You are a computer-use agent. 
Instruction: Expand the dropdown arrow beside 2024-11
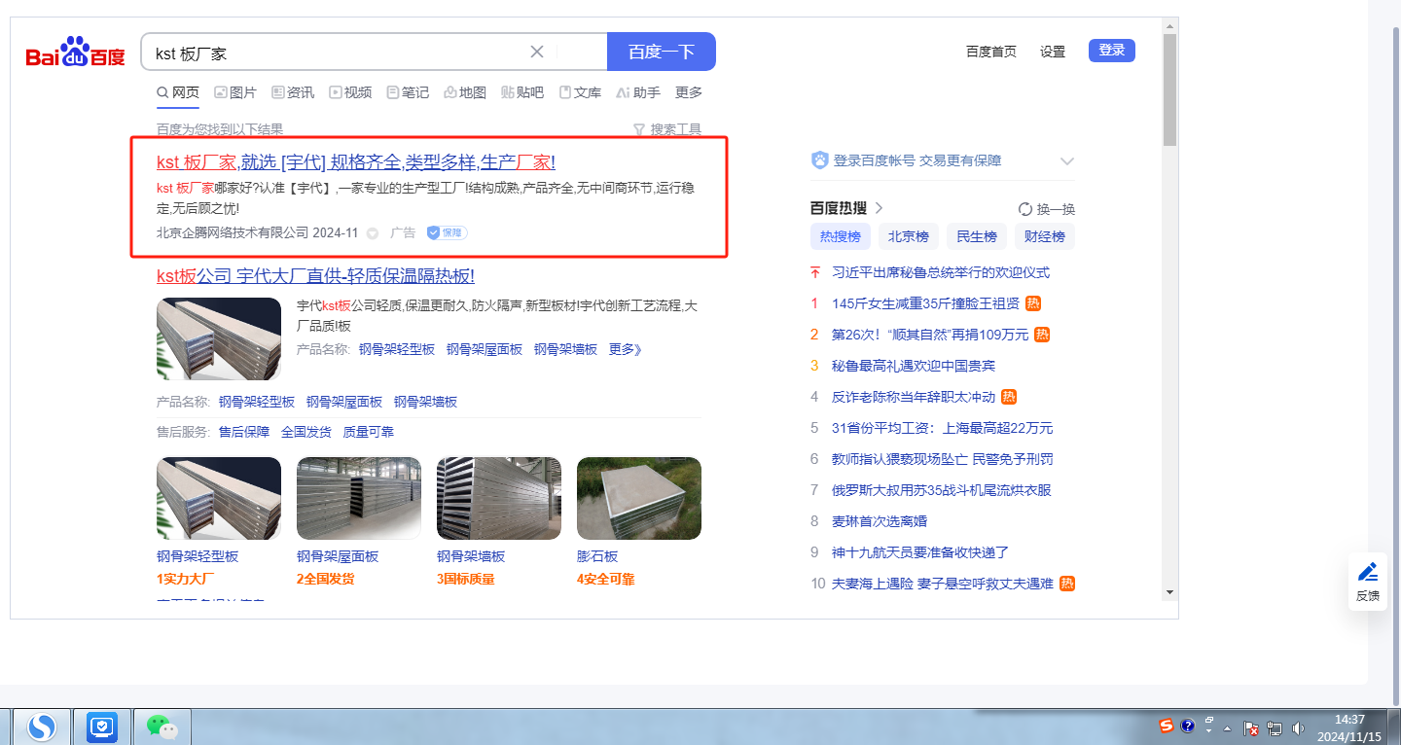coord(373,233)
